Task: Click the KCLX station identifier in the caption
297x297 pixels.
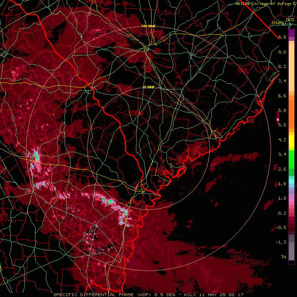Action: click(x=190, y=295)
